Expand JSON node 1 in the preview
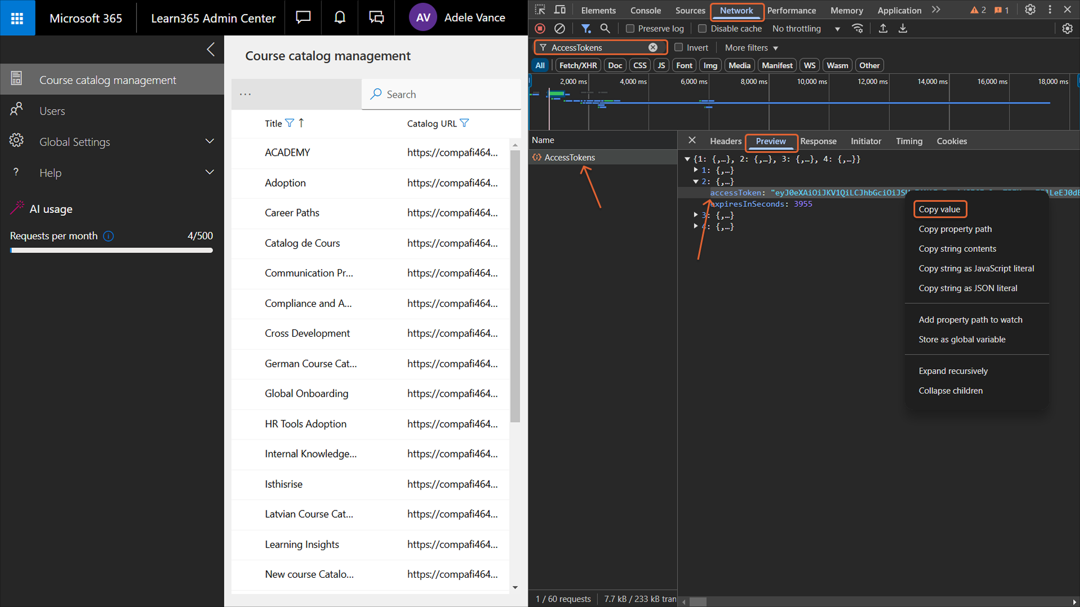Screen dimensions: 1080x607 (x=696, y=170)
